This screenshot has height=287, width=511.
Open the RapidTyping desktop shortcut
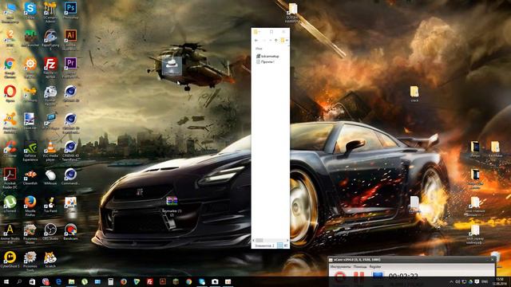[x=50, y=38]
